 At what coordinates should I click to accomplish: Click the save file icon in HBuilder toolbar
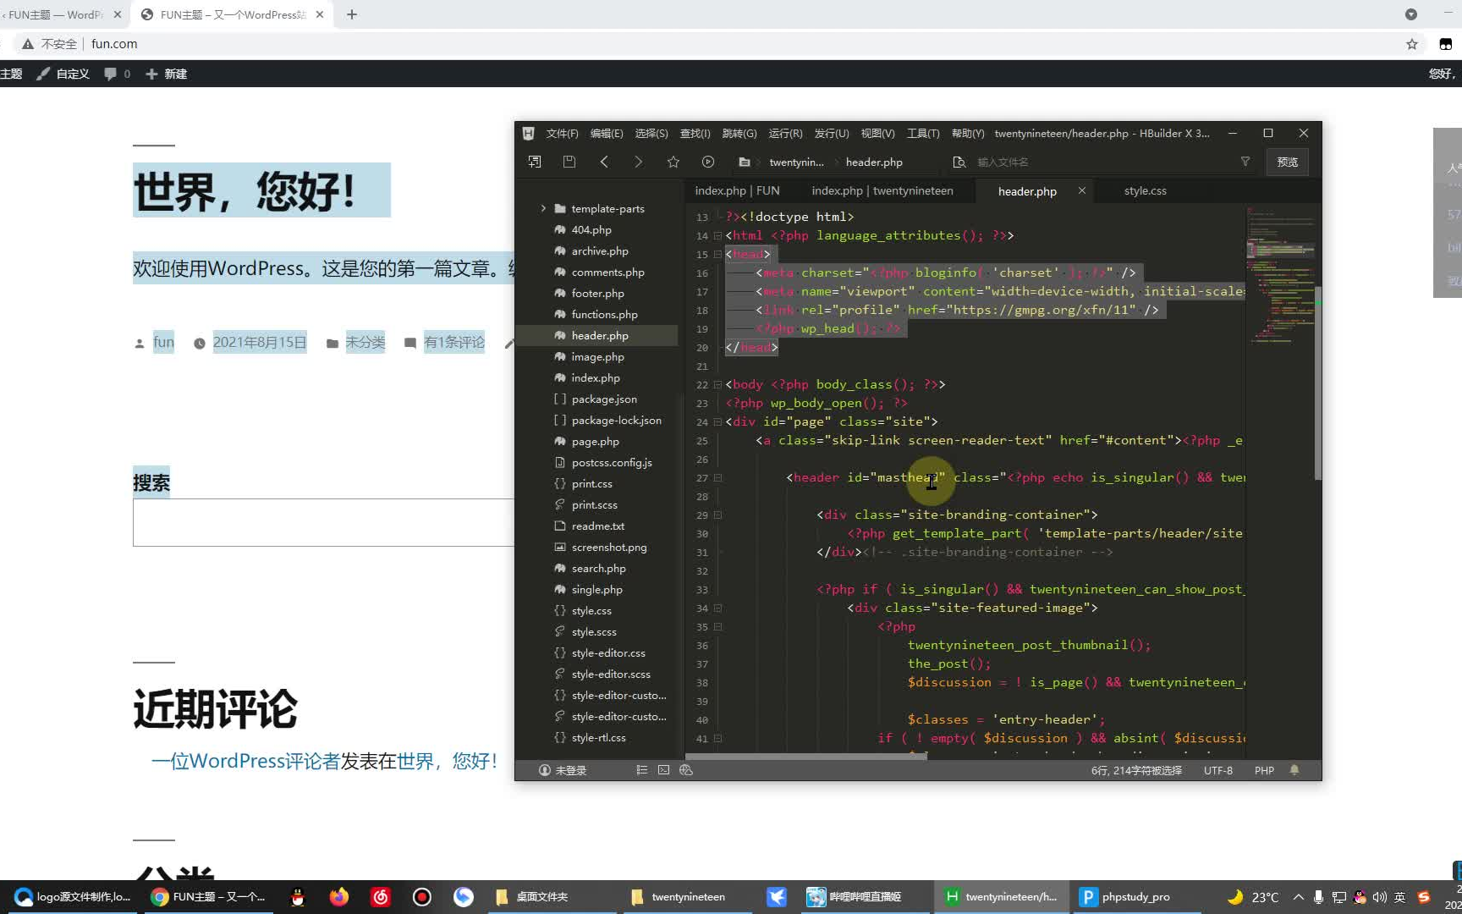click(x=569, y=162)
